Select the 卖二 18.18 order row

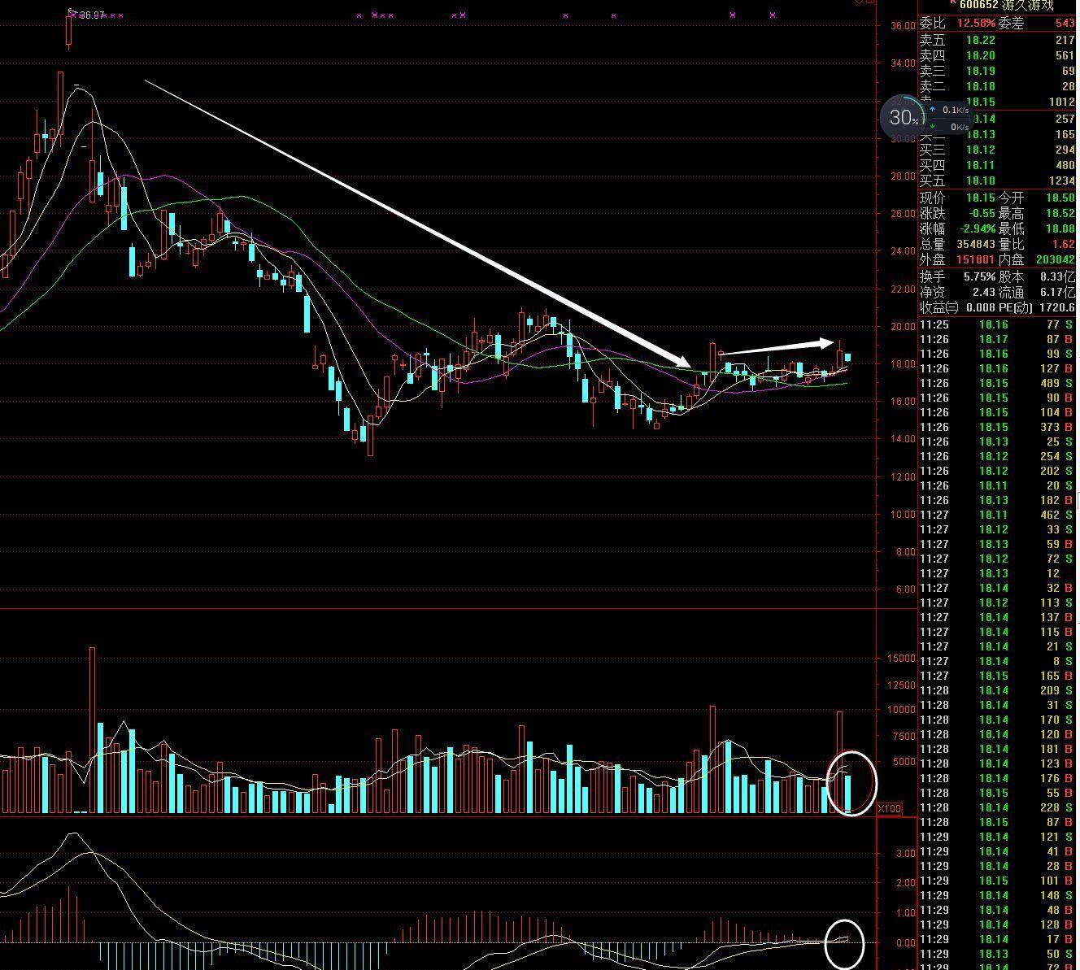click(x=997, y=86)
